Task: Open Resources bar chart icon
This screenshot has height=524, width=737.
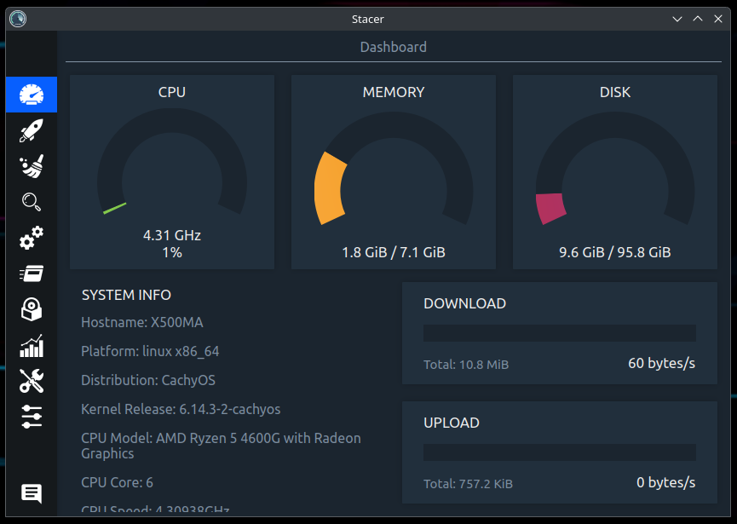Action: pyautogui.click(x=32, y=345)
